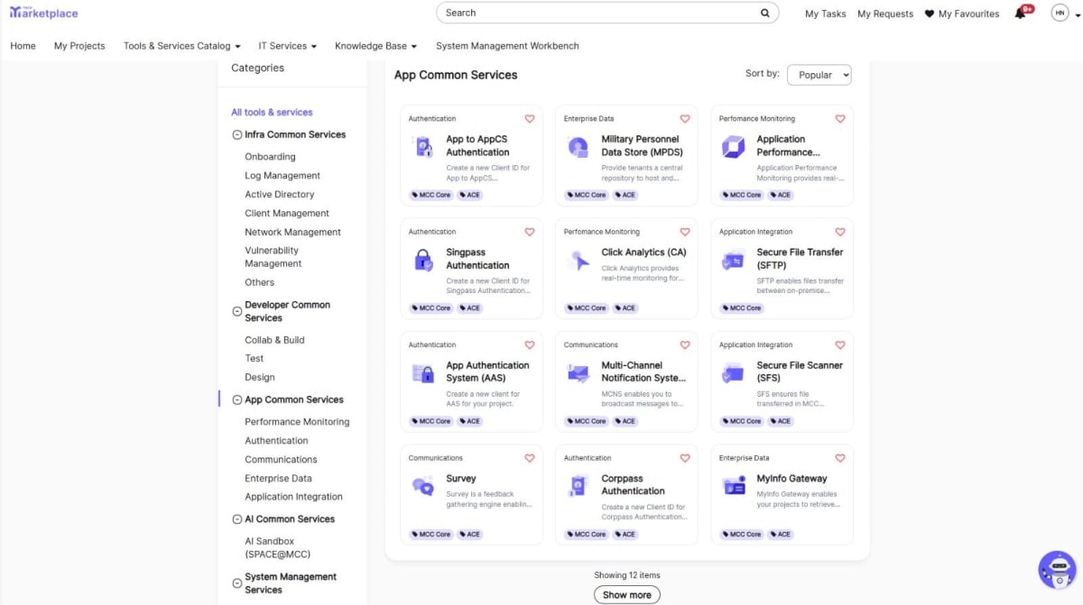Collapse App Common Services category
Screen dimensions: 1083x605
click(x=236, y=400)
